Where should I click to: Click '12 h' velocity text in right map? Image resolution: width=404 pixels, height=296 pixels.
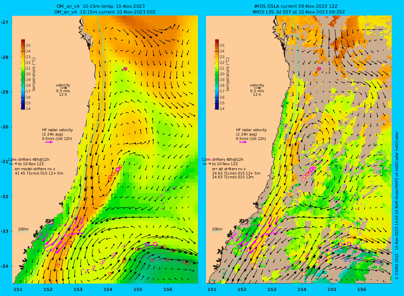click(257, 95)
